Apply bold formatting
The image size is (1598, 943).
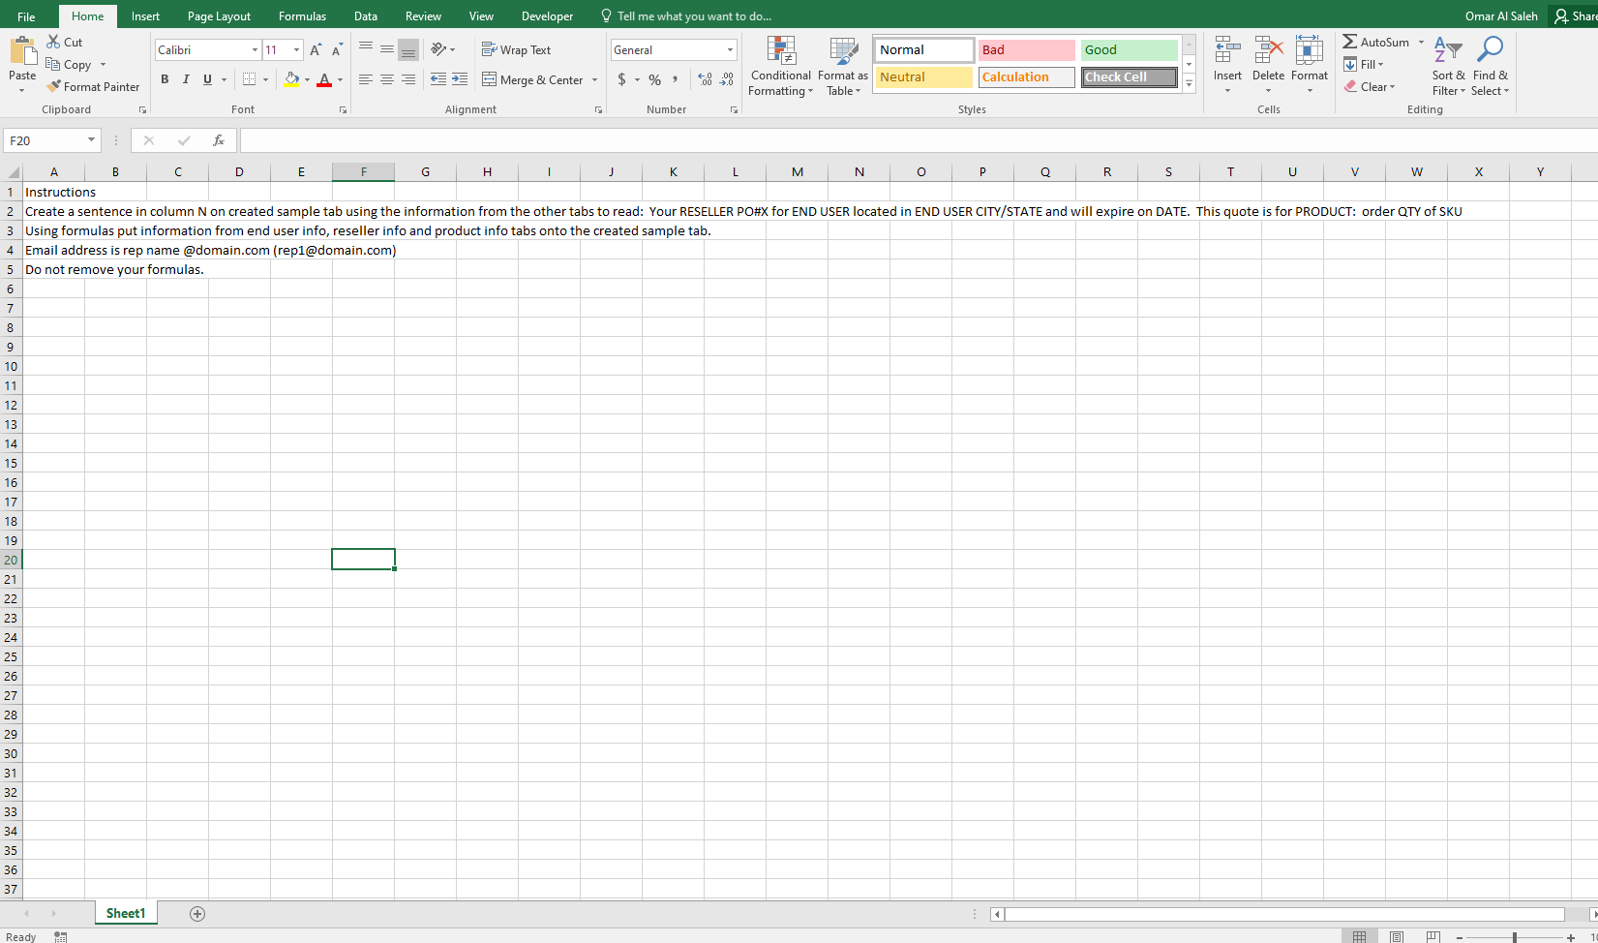coord(165,79)
